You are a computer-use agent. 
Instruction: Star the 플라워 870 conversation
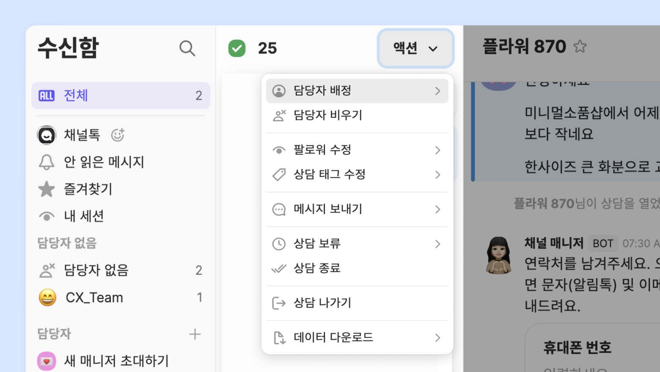(580, 46)
